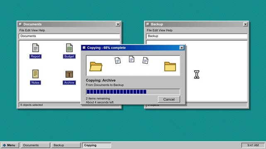Open File menu in Documents window
This screenshot has height=149, width=266.
(x=22, y=30)
